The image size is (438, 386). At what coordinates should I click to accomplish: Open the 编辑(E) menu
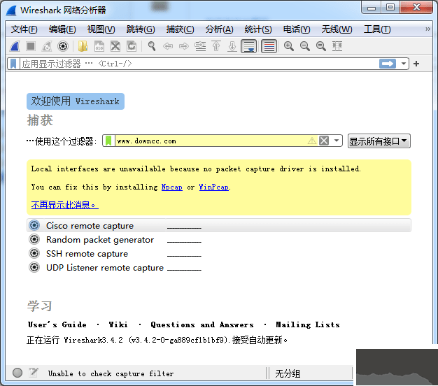coord(62,29)
